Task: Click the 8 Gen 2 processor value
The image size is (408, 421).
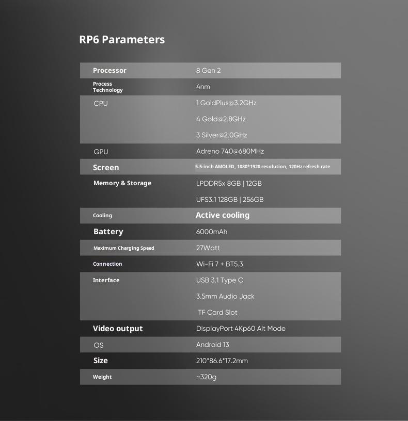Action: 208,71
